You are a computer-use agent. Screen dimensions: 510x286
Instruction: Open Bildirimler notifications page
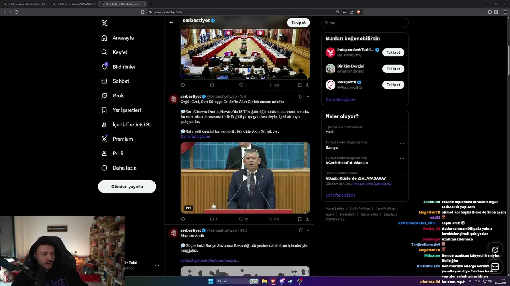pos(118,67)
